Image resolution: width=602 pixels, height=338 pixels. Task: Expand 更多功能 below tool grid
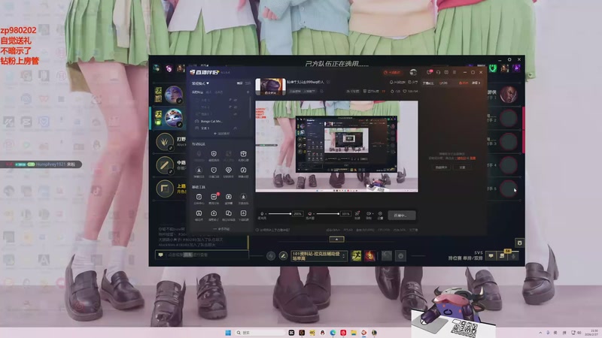click(221, 229)
